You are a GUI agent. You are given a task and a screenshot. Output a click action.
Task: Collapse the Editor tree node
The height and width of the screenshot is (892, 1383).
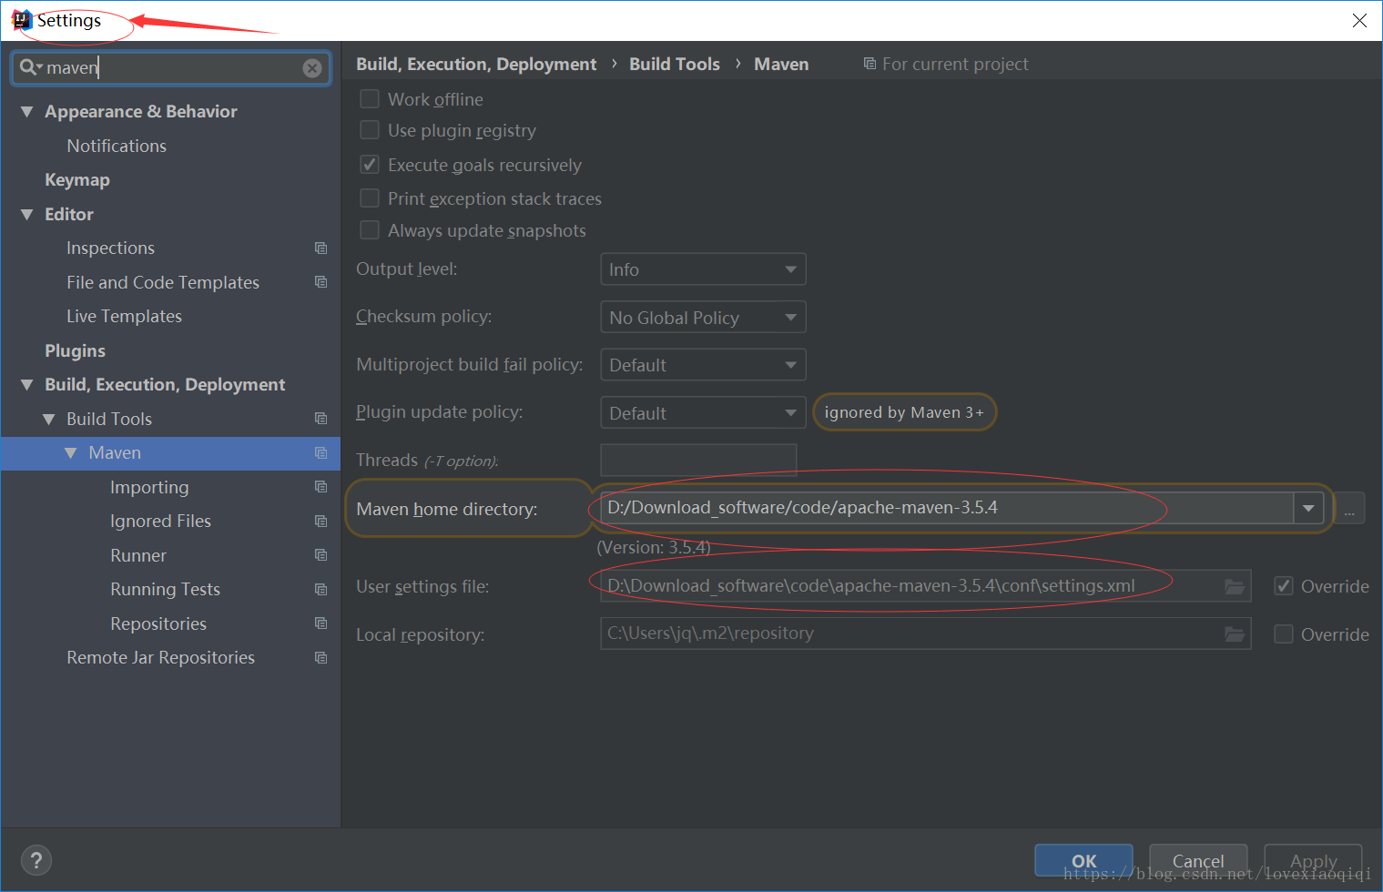point(26,215)
